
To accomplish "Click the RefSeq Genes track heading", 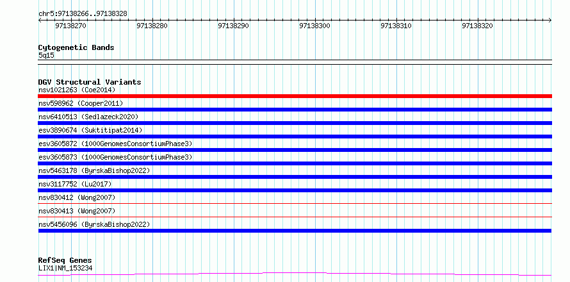I will pyautogui.click(x=65, y=261).
